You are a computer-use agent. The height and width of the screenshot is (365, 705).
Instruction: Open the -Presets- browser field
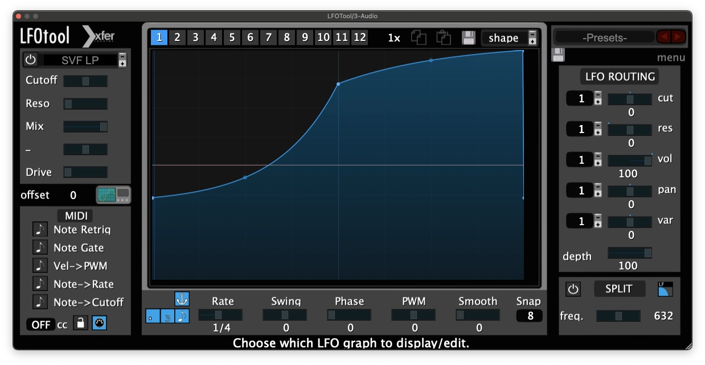[x=605, y=38]
